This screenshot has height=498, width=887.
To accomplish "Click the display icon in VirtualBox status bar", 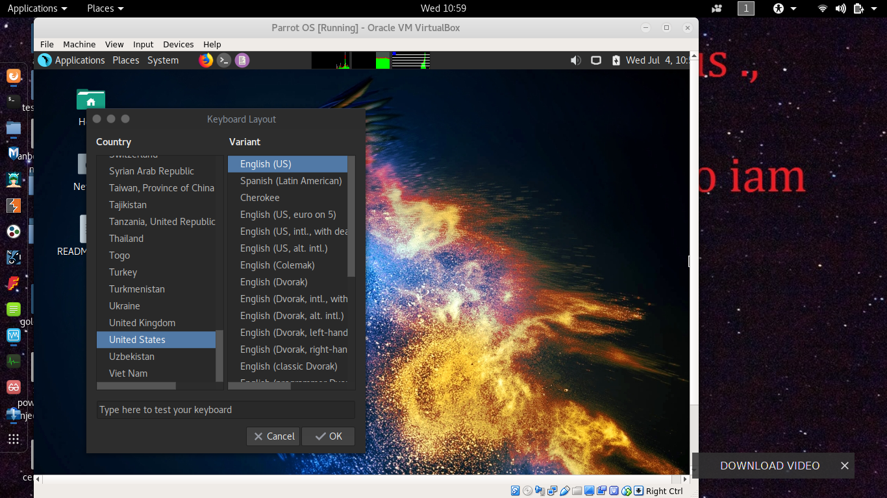I will [588, 491].
